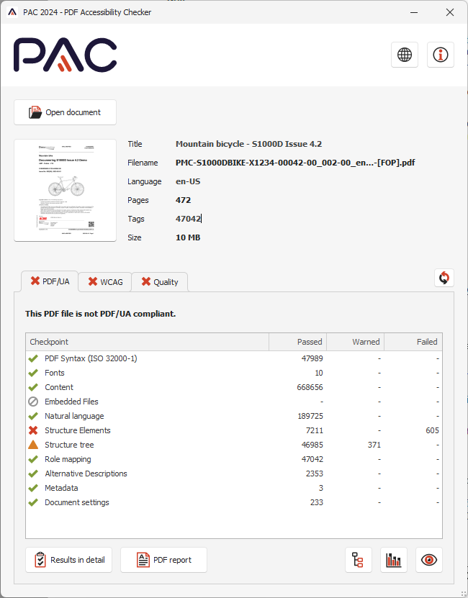The image size is (468, 598).
Task: Show the statistics bar chart view
Action: pyautogui.click(x=394, y=560)
